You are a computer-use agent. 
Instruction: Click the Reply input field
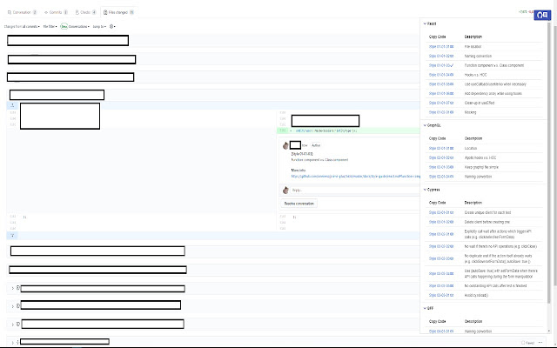coord(355,191)
